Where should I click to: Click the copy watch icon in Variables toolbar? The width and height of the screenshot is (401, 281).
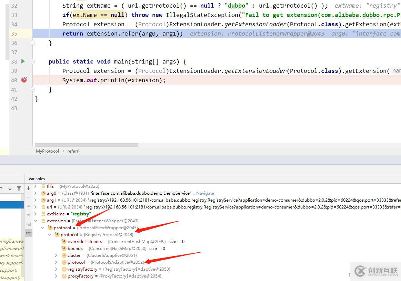[x=29, y=224]
